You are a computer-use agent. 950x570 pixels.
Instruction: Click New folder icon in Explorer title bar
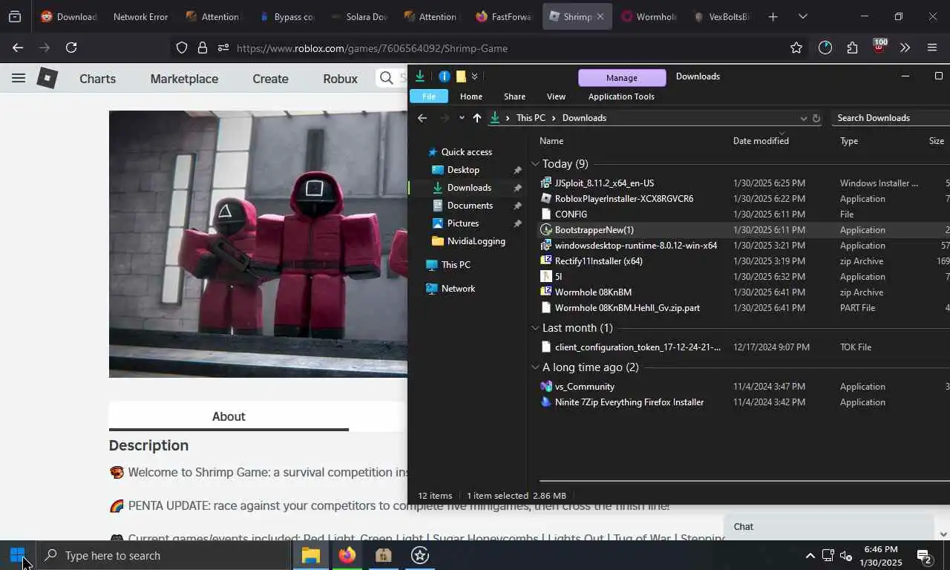[x=461, y=76]
